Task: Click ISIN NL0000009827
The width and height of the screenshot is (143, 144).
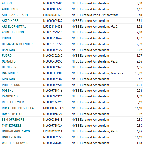Action: point(53,50)
